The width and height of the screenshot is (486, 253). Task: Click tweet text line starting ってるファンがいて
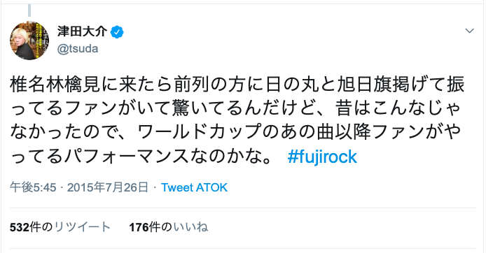click(x=235, y=108)
